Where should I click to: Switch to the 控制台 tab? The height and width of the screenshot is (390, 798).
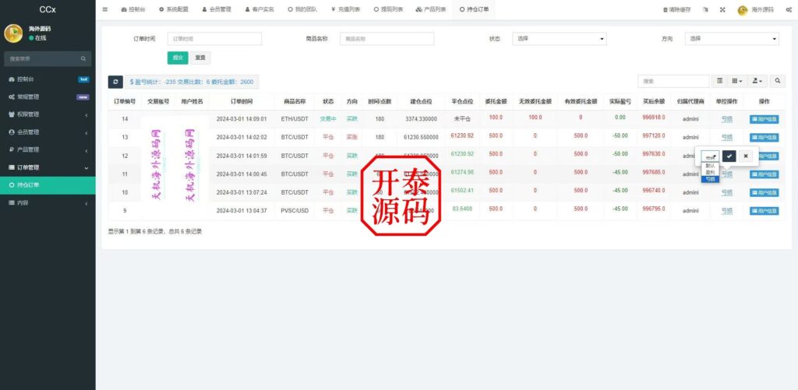(x=133, y=9)
